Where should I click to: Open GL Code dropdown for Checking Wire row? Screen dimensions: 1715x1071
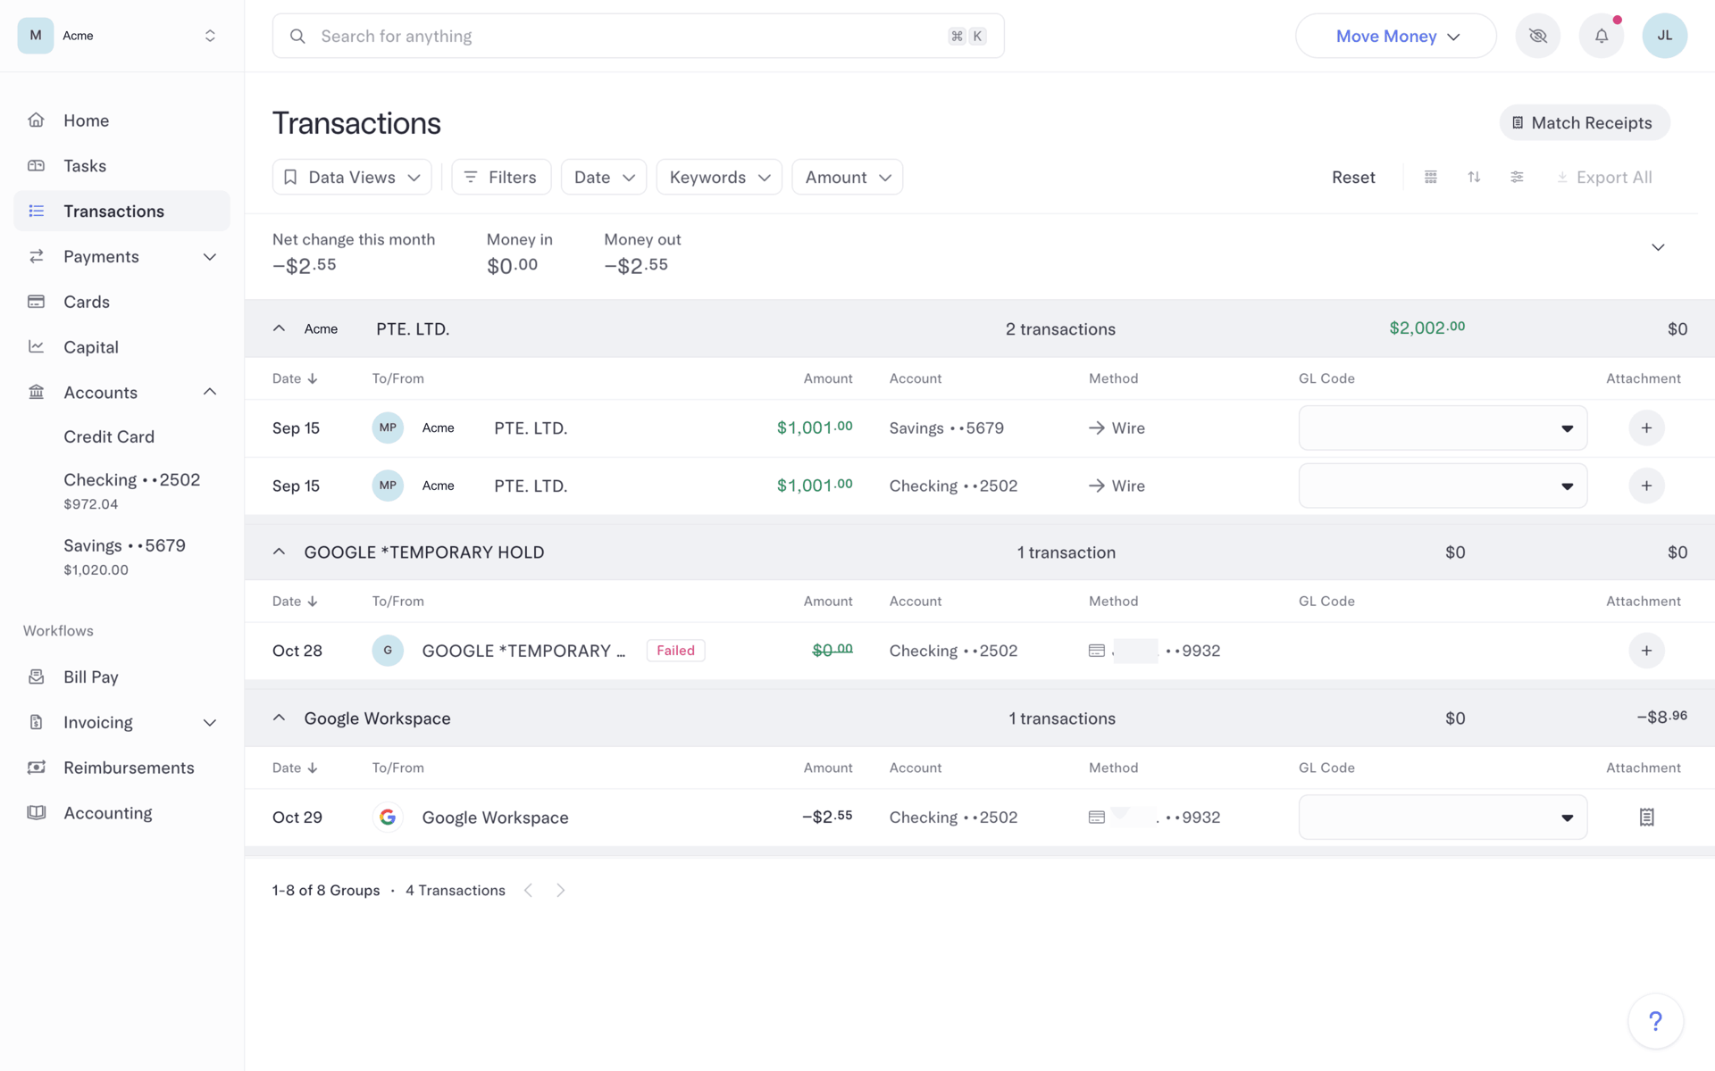click(x=1443, y=486)
